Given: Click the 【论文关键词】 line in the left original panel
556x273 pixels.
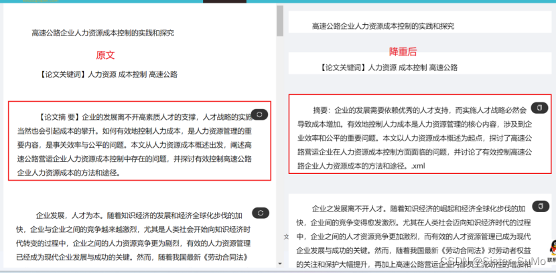Looking at the screenshot, I should [x=109, y=74].
